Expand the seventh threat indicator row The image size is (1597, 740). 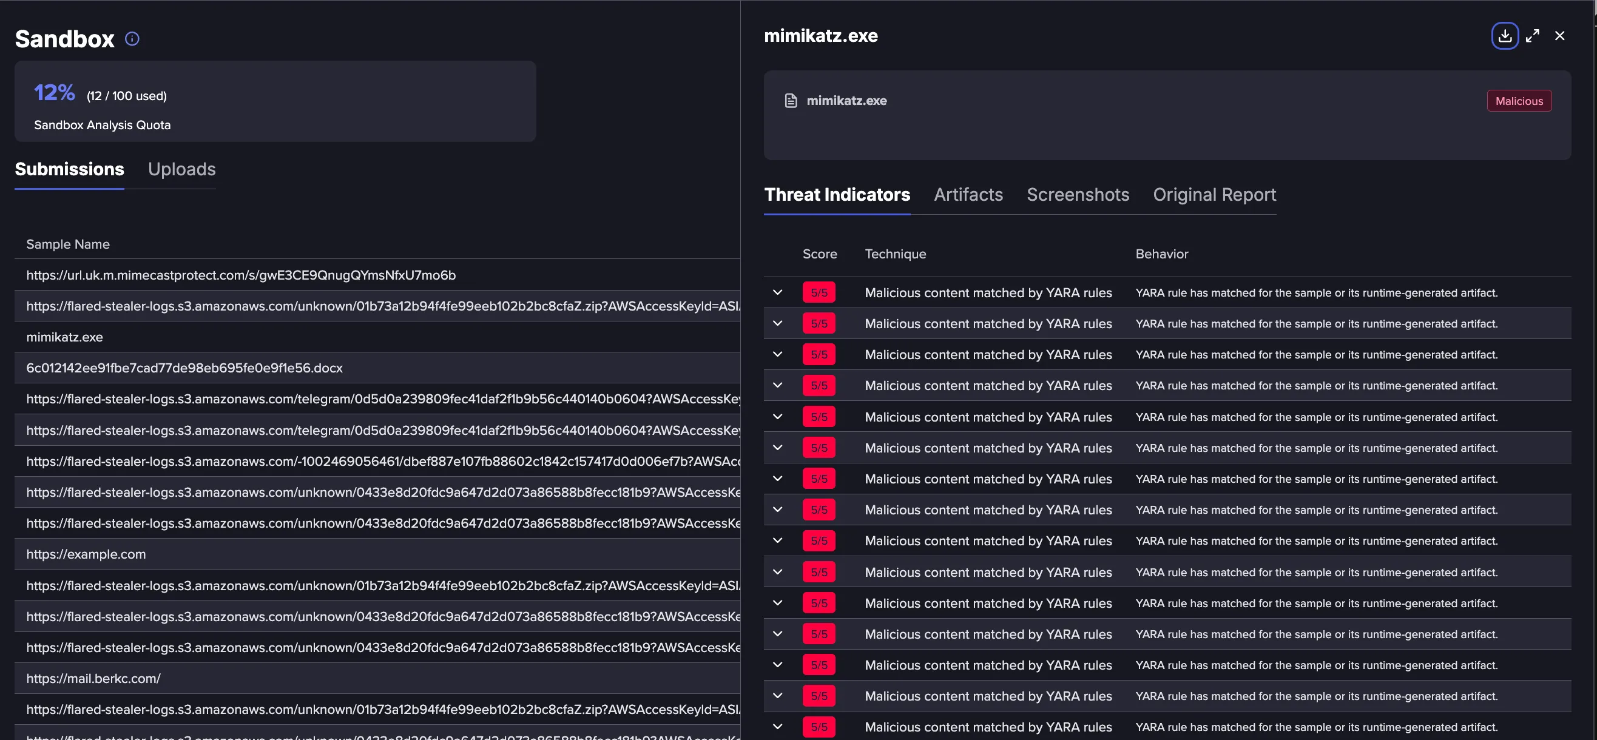pyautogui.click(x=777, y=479)
